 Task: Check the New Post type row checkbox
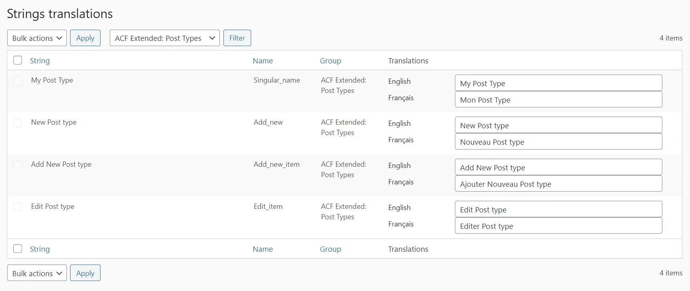18,122
